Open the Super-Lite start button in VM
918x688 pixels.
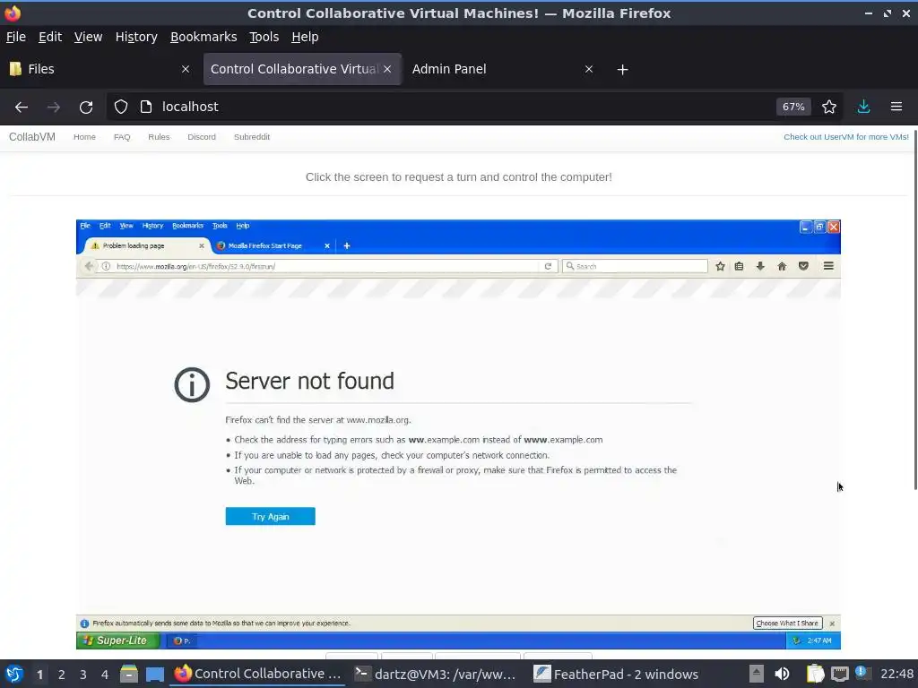tap(117, 641)
